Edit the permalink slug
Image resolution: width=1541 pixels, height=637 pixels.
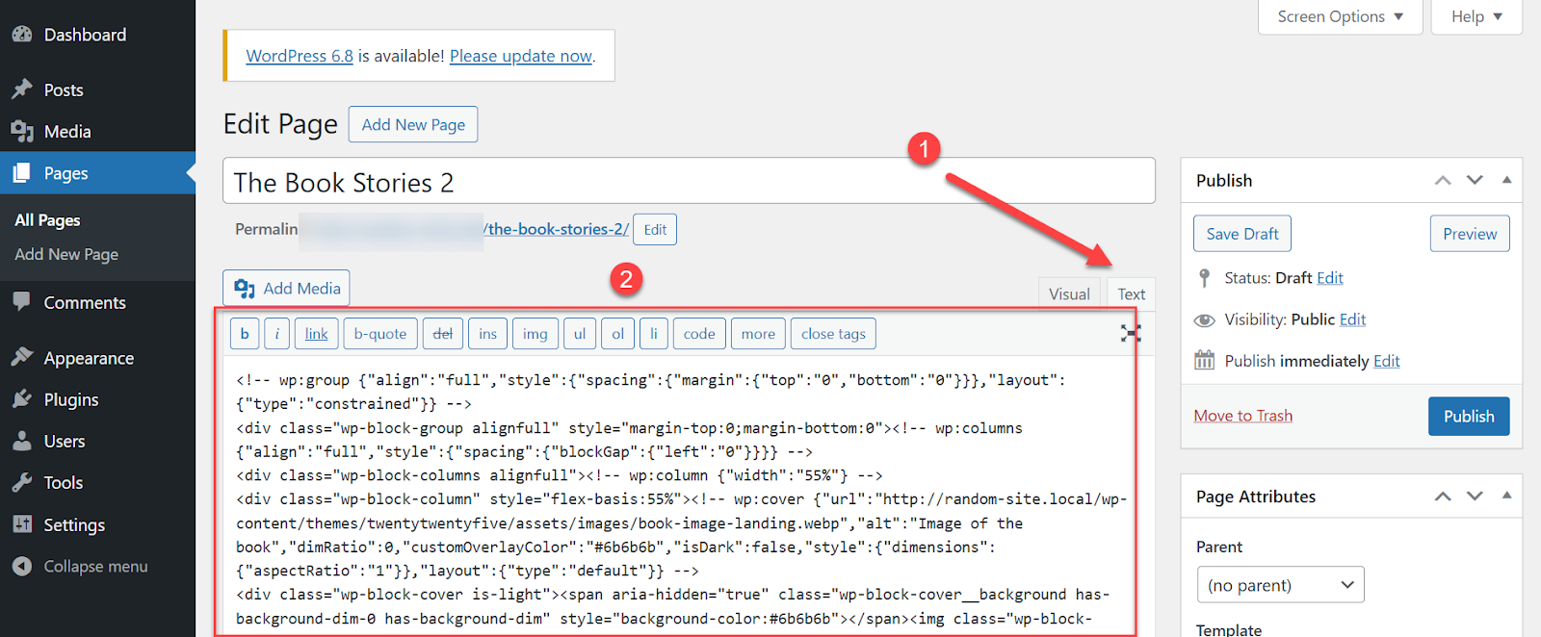click(655, 229)
